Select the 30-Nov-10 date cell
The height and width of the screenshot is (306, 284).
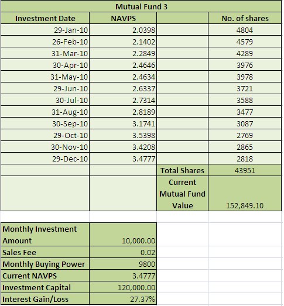[x=45, y=147]
